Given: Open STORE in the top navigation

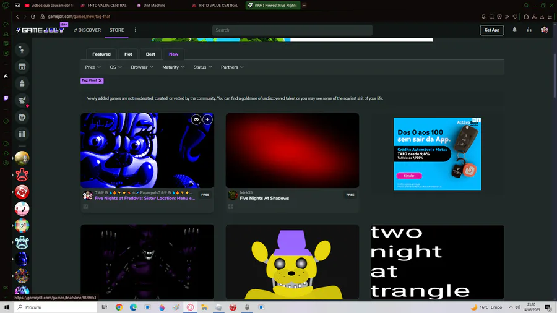Looking at the screenshot, I should (x=116, y=30).
